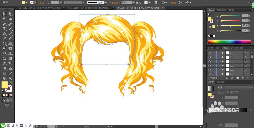
Task: Switch to the 颜色参考 panel tab
Action: click(x=221, y=10)
